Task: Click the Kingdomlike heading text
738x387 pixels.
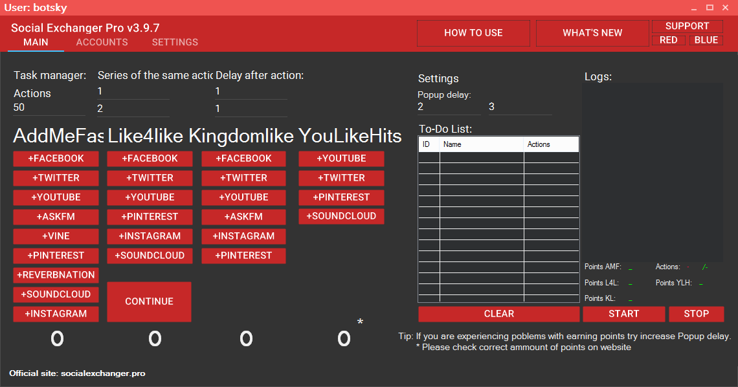Action: [x=241, y=136]
